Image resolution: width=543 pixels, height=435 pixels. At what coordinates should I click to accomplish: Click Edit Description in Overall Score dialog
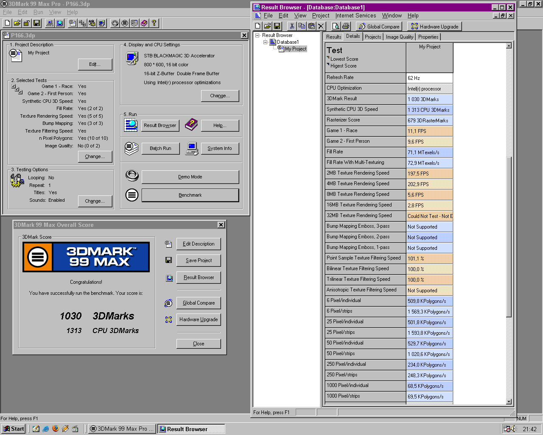click(x=199, y=244)
